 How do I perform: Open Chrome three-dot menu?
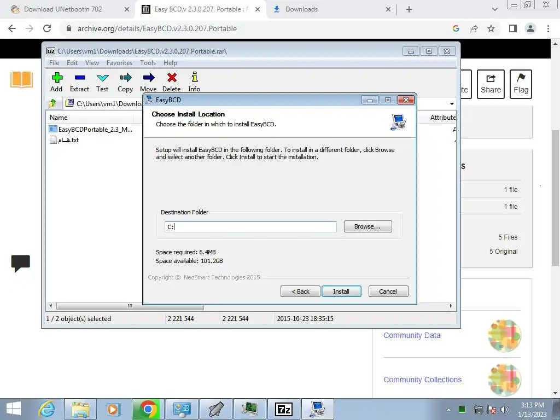[x=548, y=28]
